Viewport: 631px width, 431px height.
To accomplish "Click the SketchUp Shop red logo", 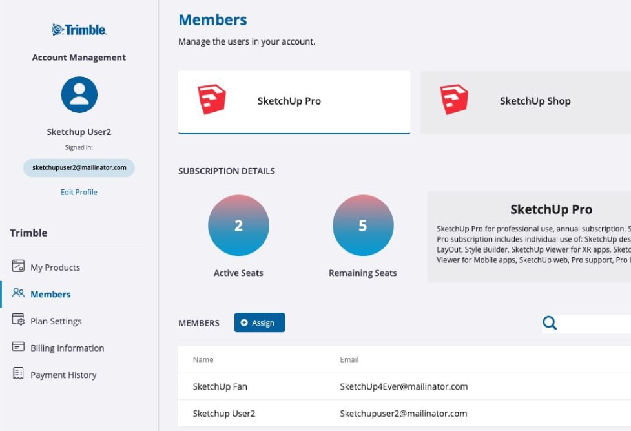I will tap(454, 100).
